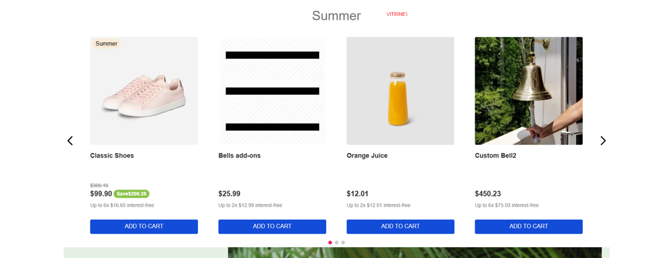The width and height of the screenshot is (656, 258).
Task: Select the first carousel pagination dot
Action: click(330, 243)
